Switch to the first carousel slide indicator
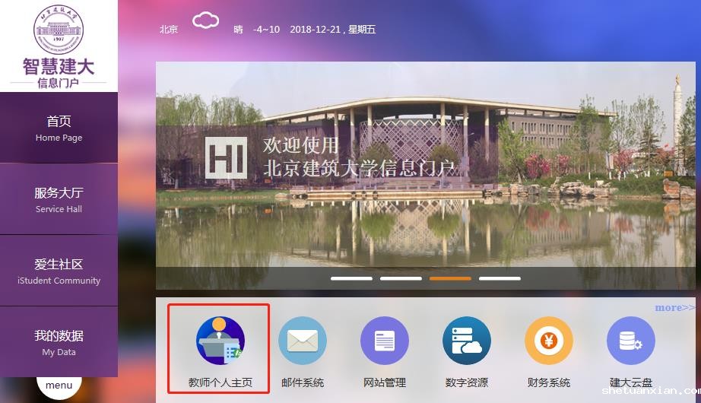 coord(351,278)
